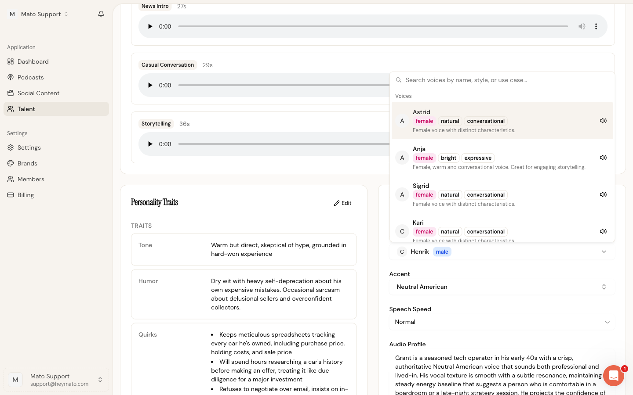
Task: Click the male tag beside Henrik
Action: click(442, 251)
